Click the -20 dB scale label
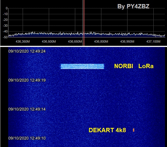 pos(5,20)
